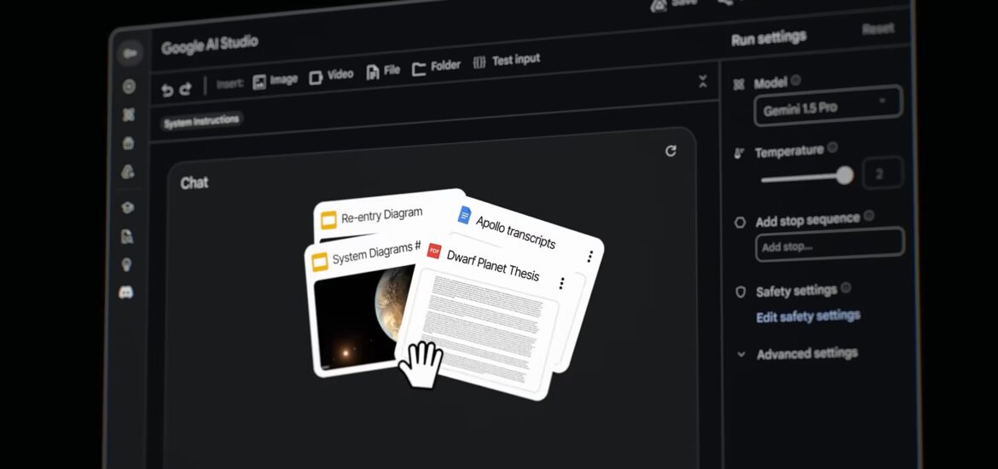Click the graduation cap icon in sidebar

click(128, 207)
